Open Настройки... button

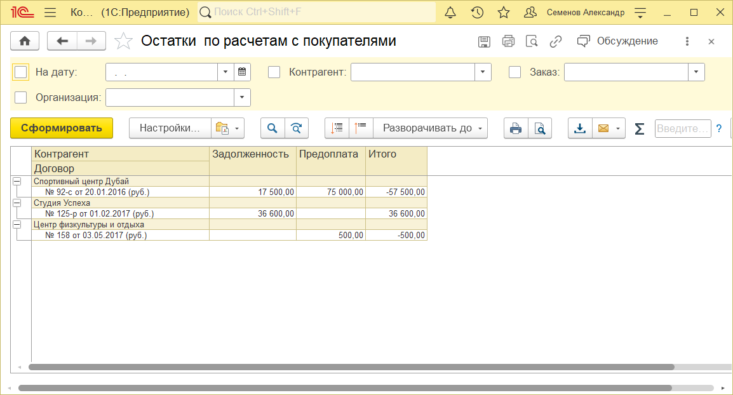[170, 128]
